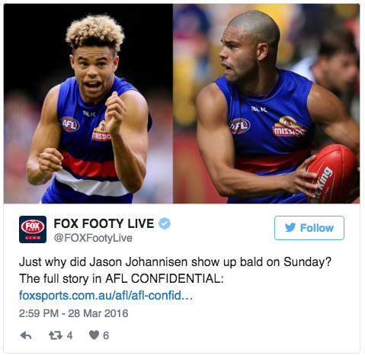The image size is (365, 356).
Task: Click the 'AFL CONFIDENTIAL:' text line
Action: tap(165, 279)
